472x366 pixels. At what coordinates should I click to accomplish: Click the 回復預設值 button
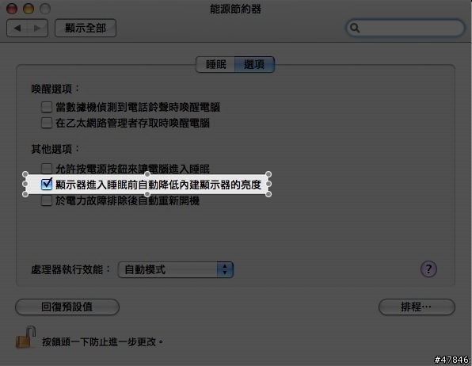tap(67, 307)
